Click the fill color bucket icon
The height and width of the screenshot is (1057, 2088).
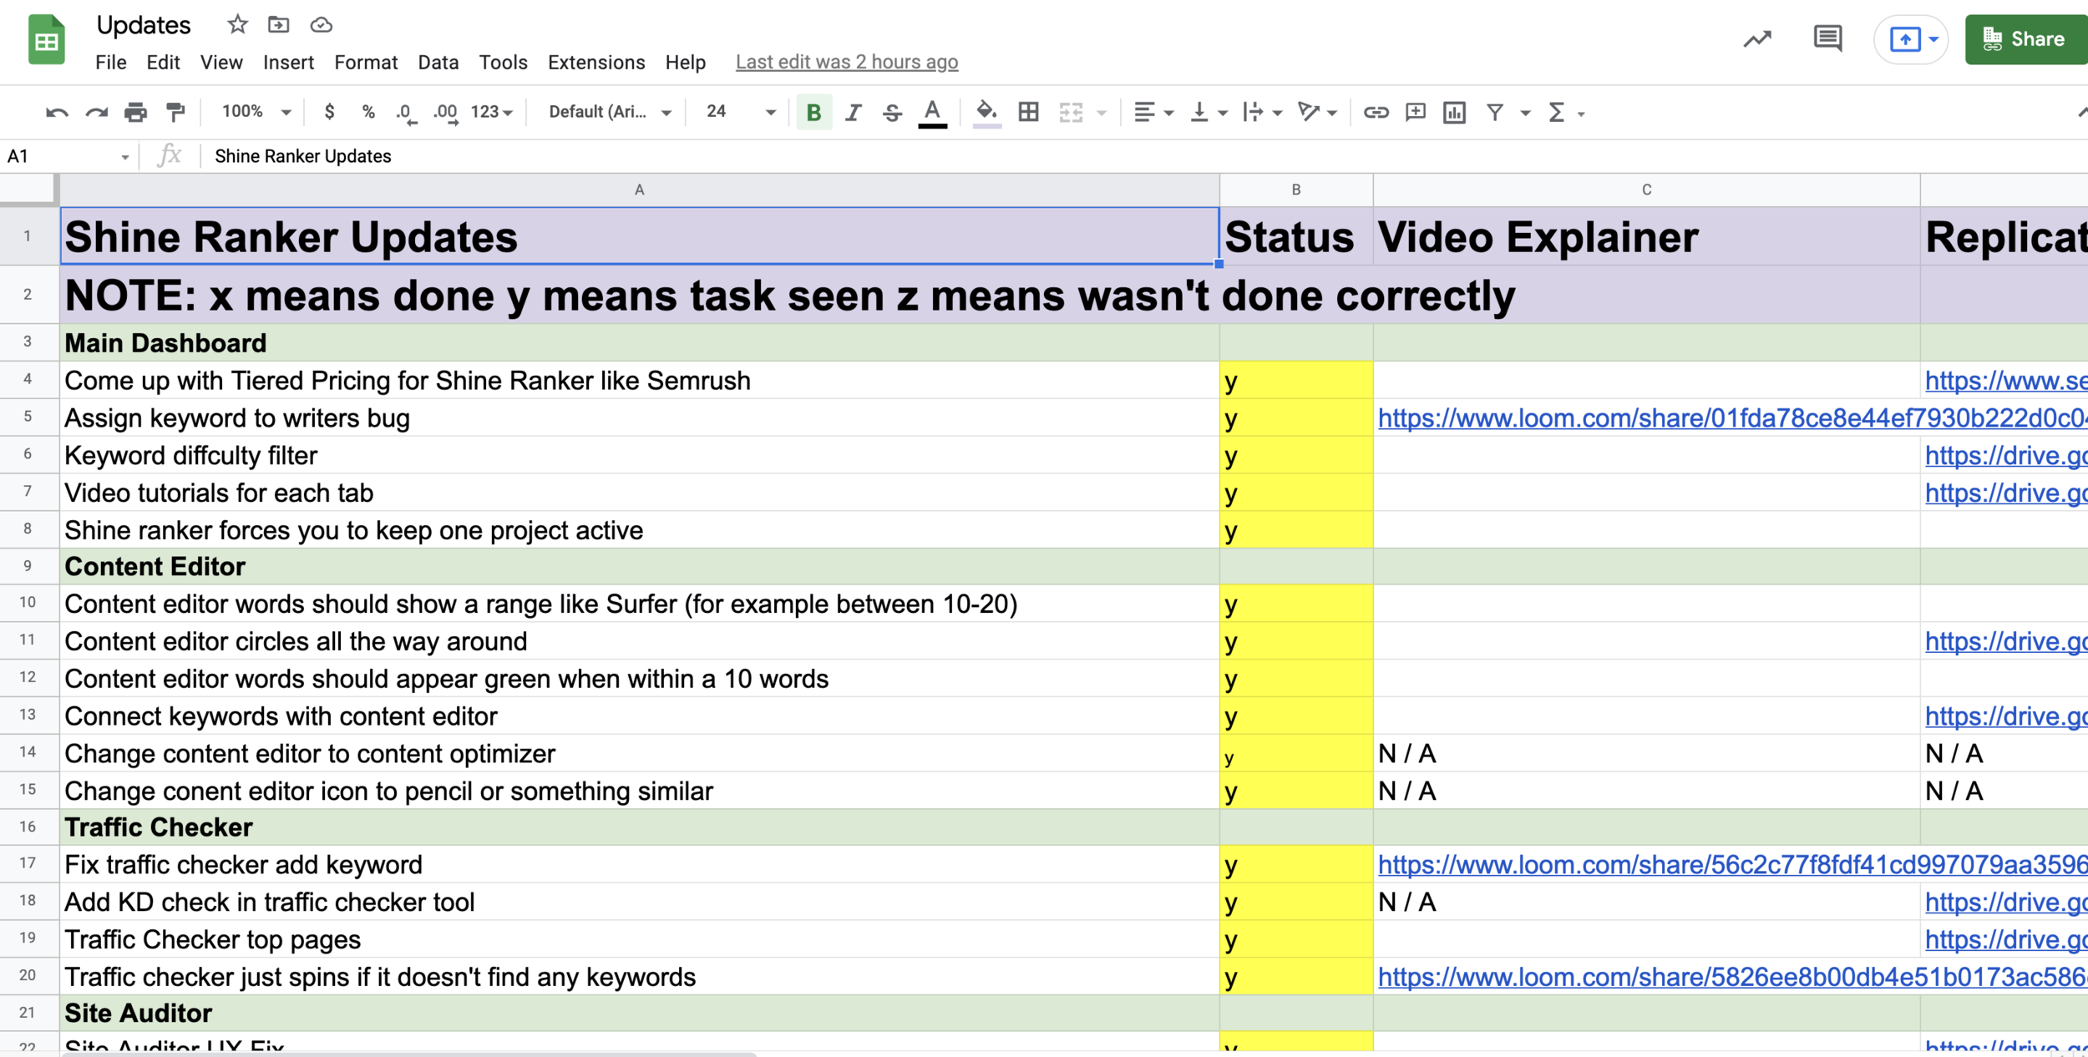click(984, 110)
